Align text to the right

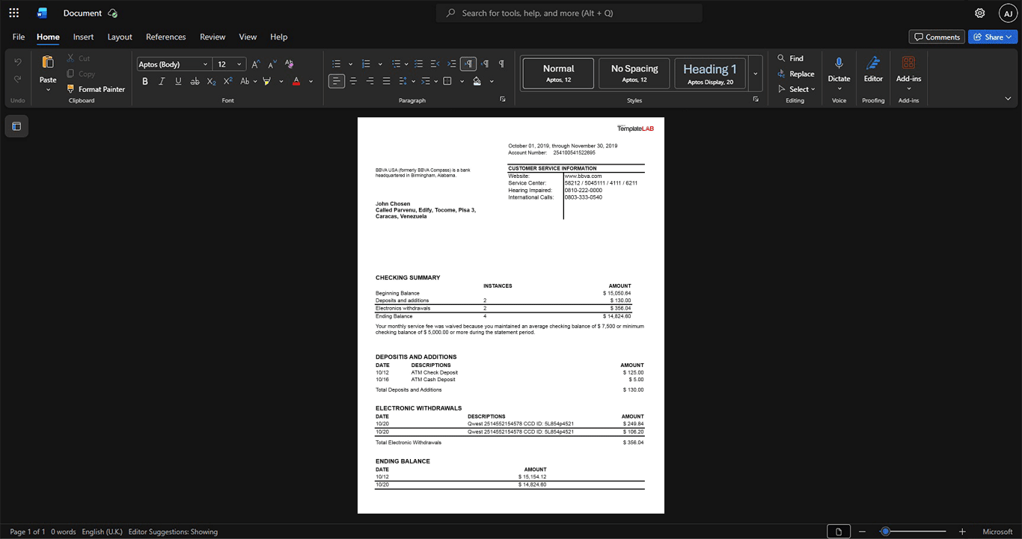coord(370,81)
